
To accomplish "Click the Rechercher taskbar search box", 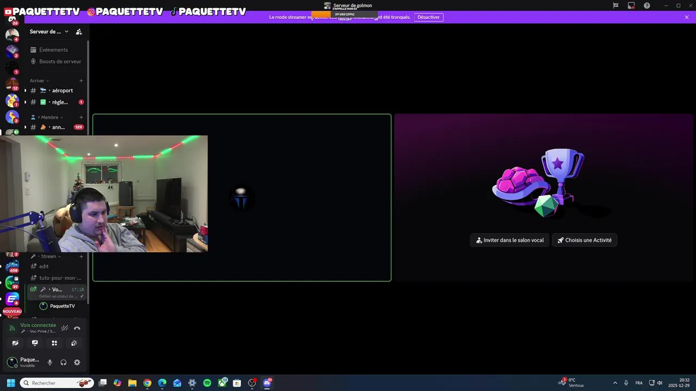I will pos(57,383).
